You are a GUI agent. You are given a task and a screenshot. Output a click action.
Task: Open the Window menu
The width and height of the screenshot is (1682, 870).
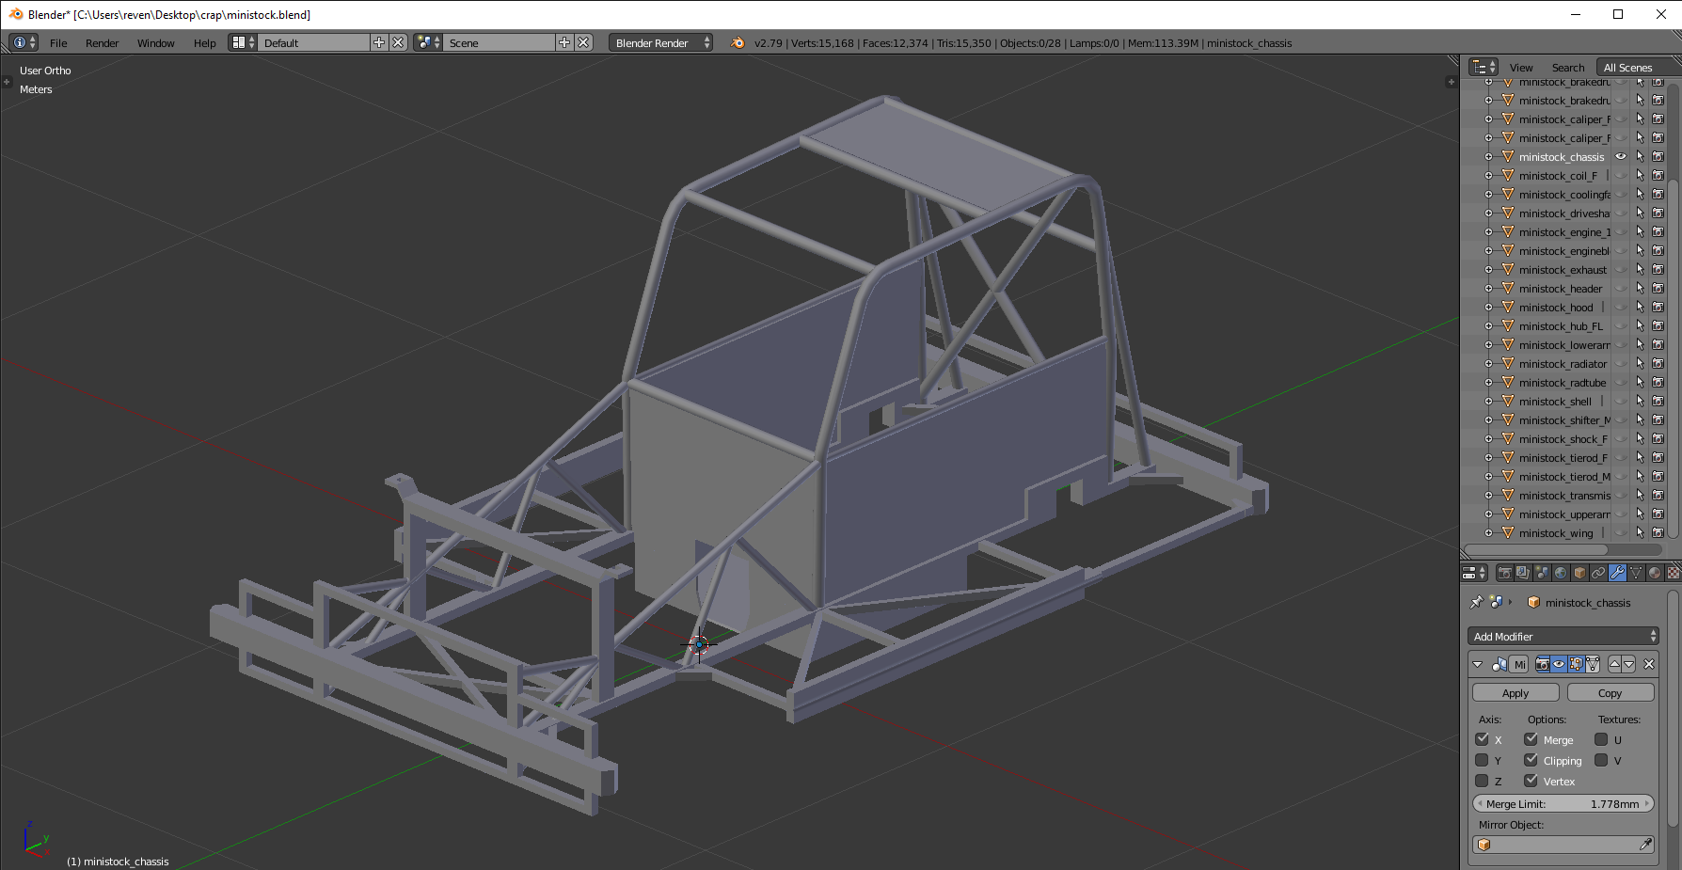[155, 43]
